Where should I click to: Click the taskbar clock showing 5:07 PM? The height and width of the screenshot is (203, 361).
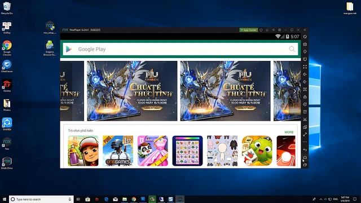point(345,199)
